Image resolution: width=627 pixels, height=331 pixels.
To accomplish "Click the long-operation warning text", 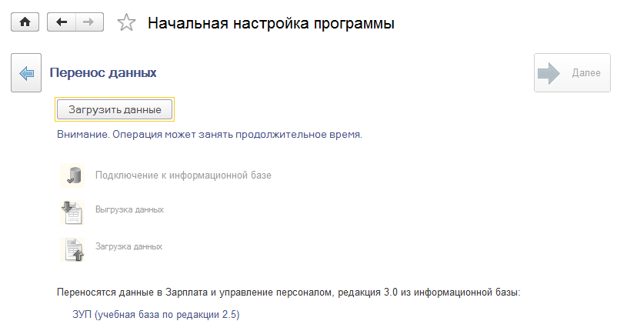I will click(209, 134).
